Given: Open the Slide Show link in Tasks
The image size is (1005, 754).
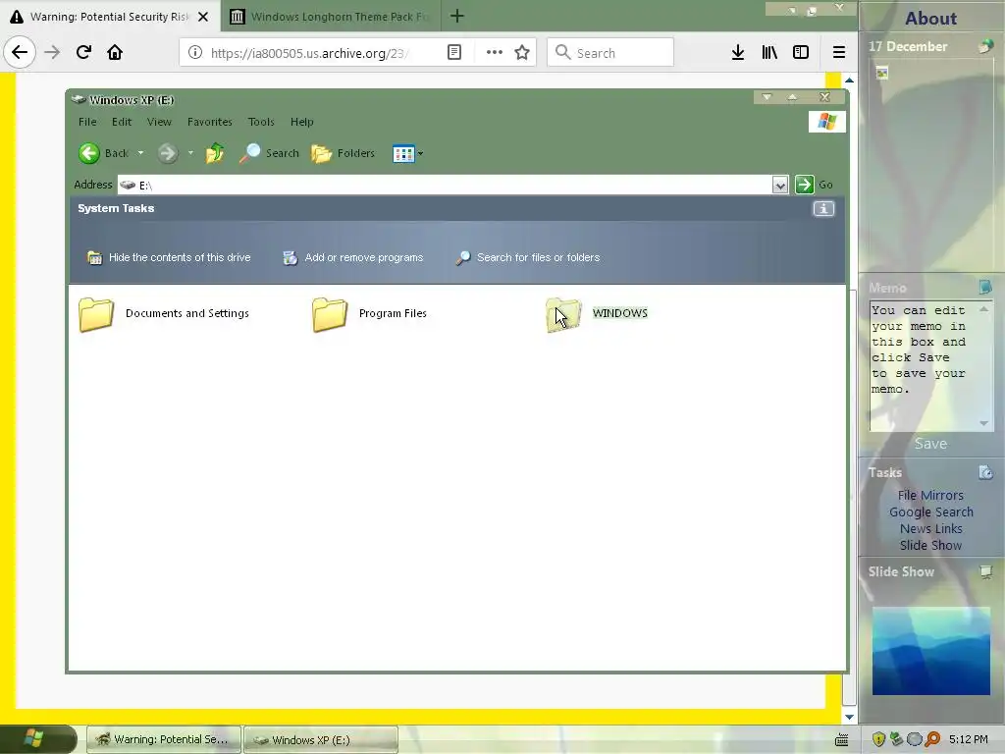Looking at the screenshot, I should (930, 546).
